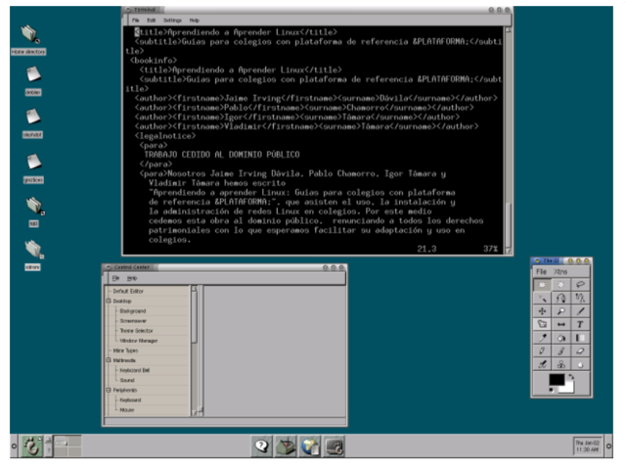This screenshot has height=469, width=626.
Task: Select the Bezier Select tool in GIMP
Action: point(560,298)
